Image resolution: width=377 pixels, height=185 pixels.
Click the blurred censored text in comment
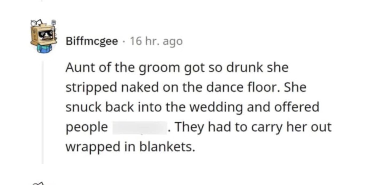coord(139,127)
